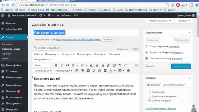The height and width of the screenshot is (112, 199).
Task: Enter distraction-free fullscreen mode
Action: (x=136, y=65)
